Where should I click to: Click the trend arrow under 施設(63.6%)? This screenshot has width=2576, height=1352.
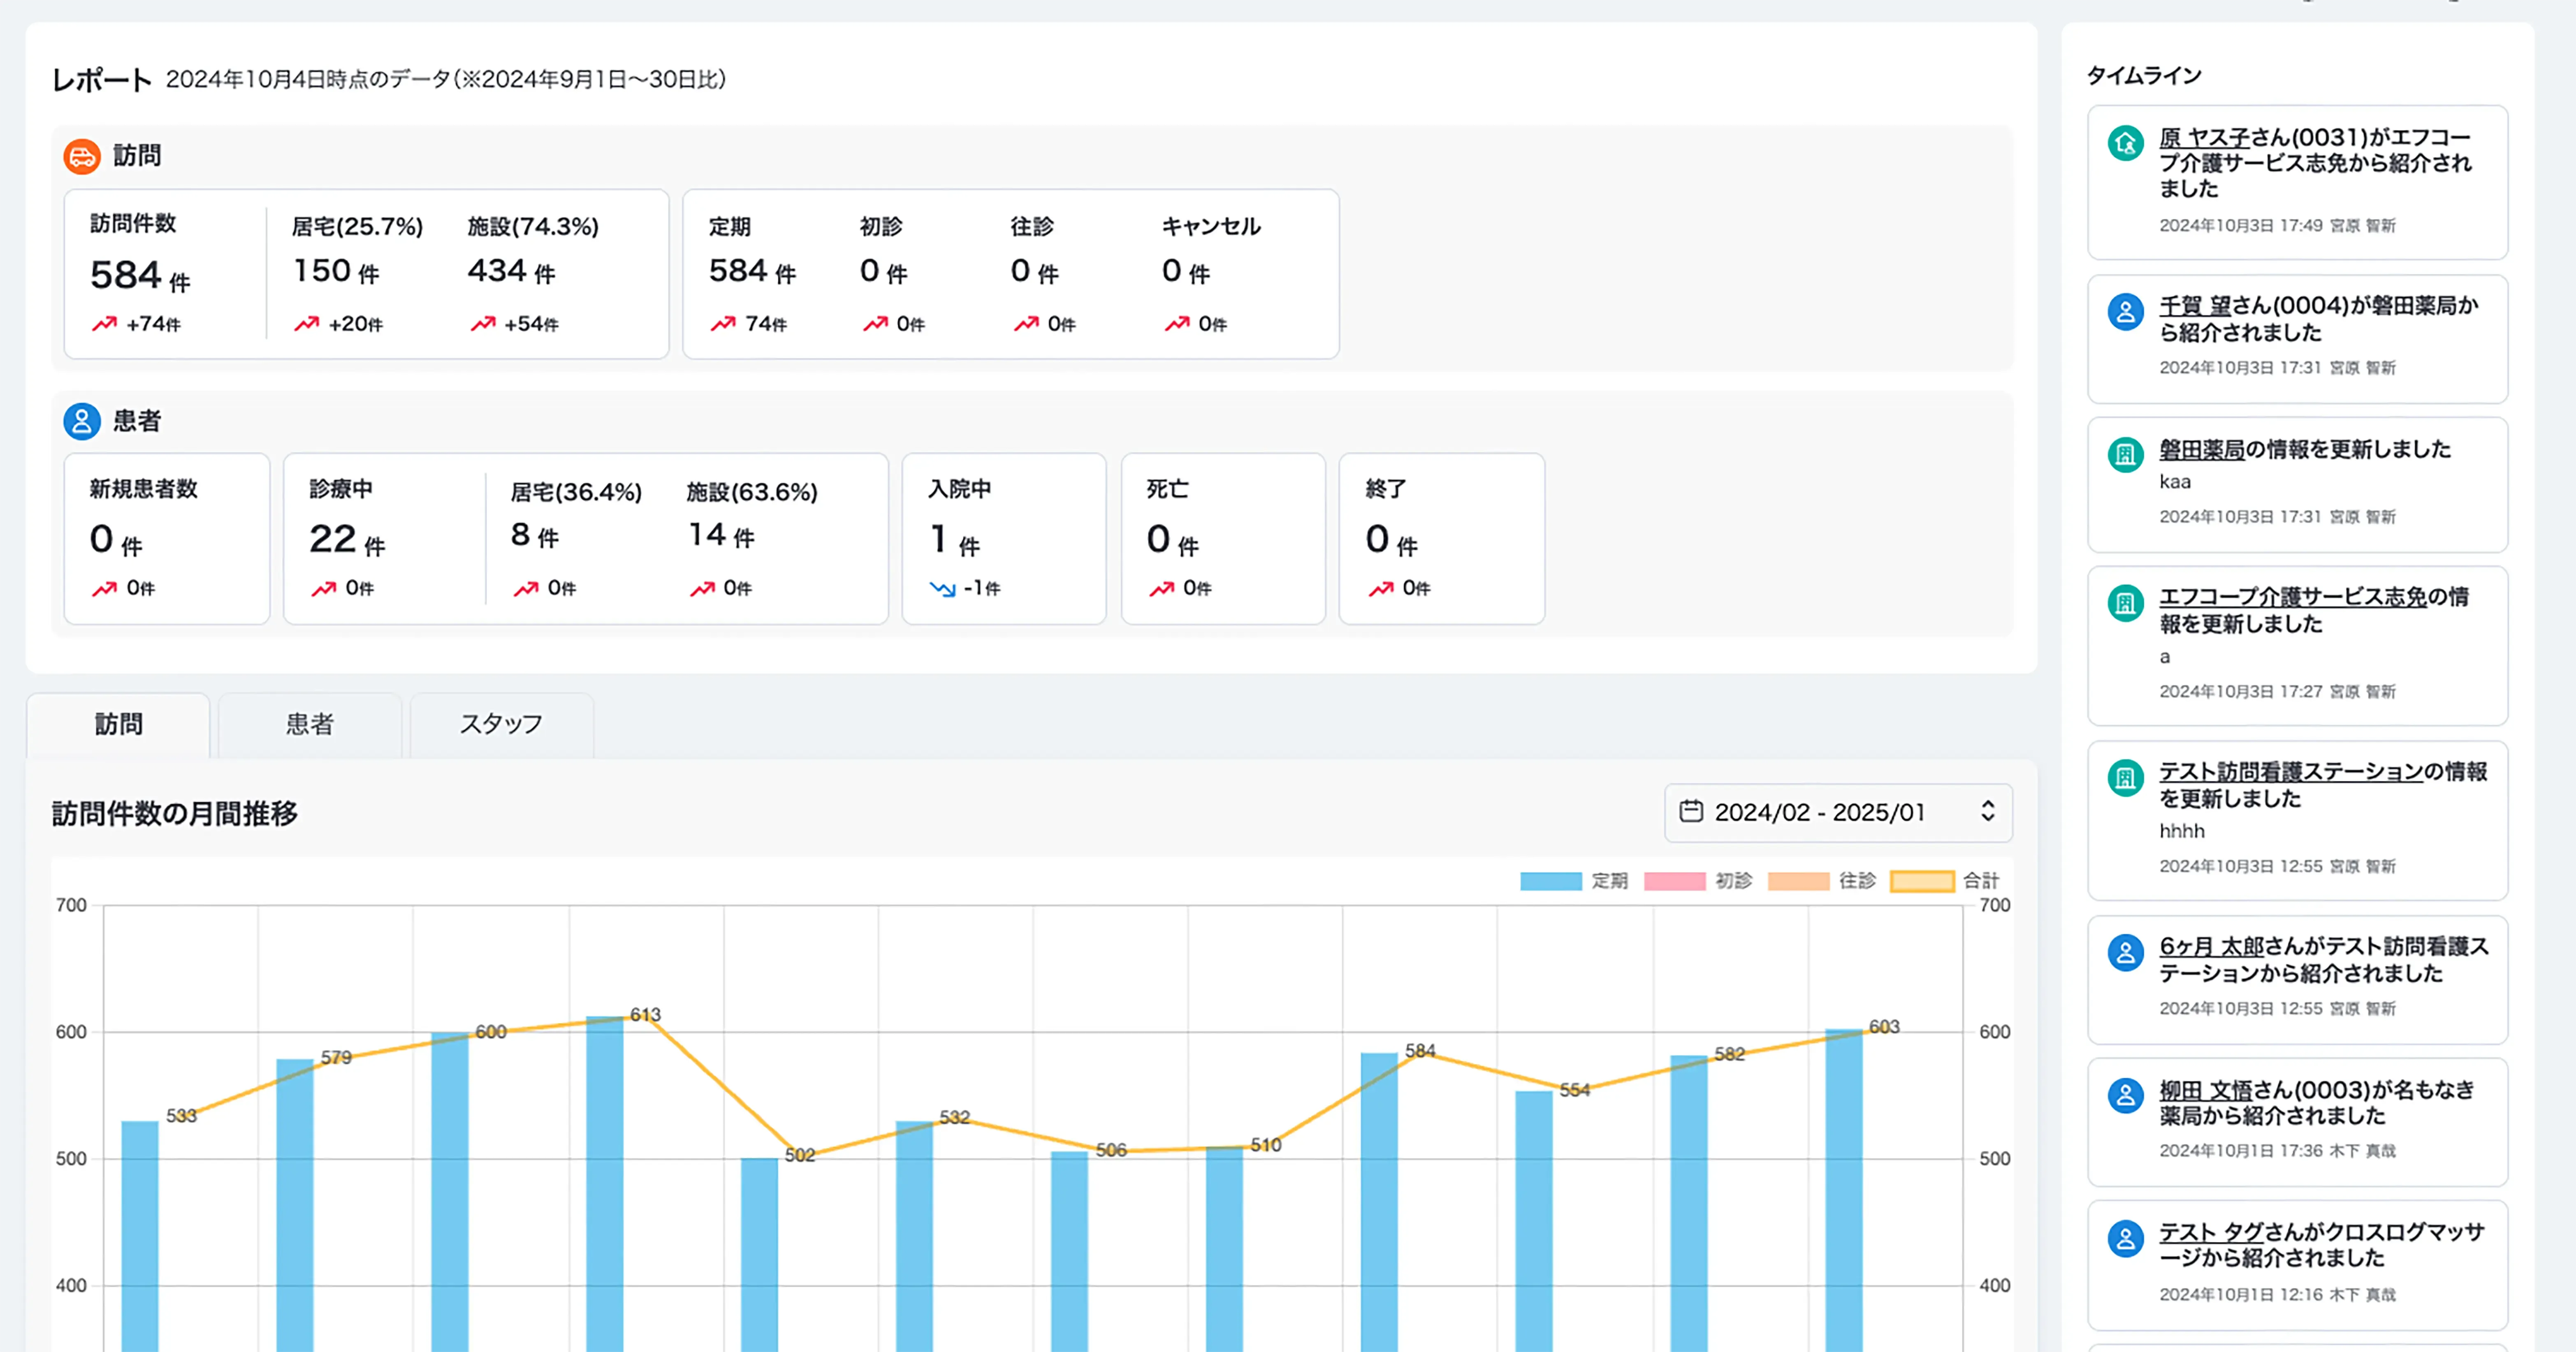click(x=702, y=589)
